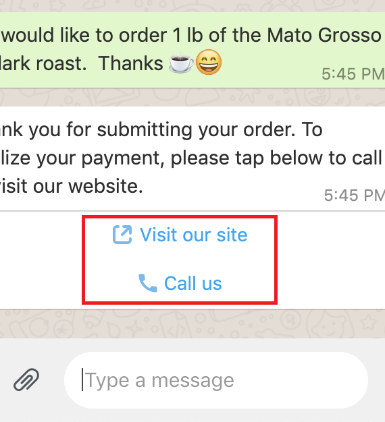Click the 5:45 PM timestamp on white reply
The image size is (385, 422).
tap(355, 195)
